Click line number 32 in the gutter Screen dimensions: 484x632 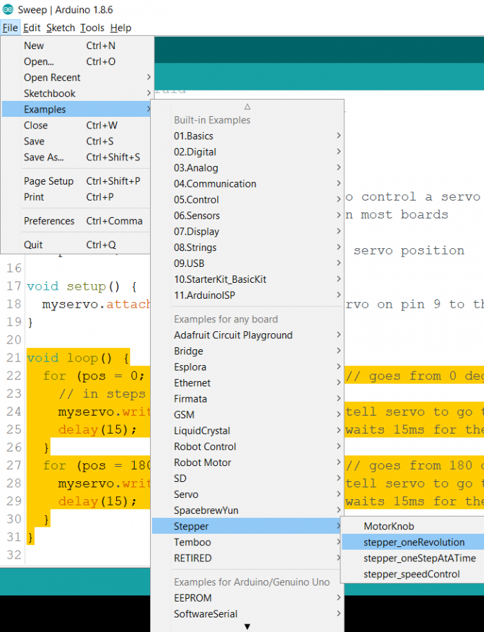pyautogui.click(x=14, y=555)
